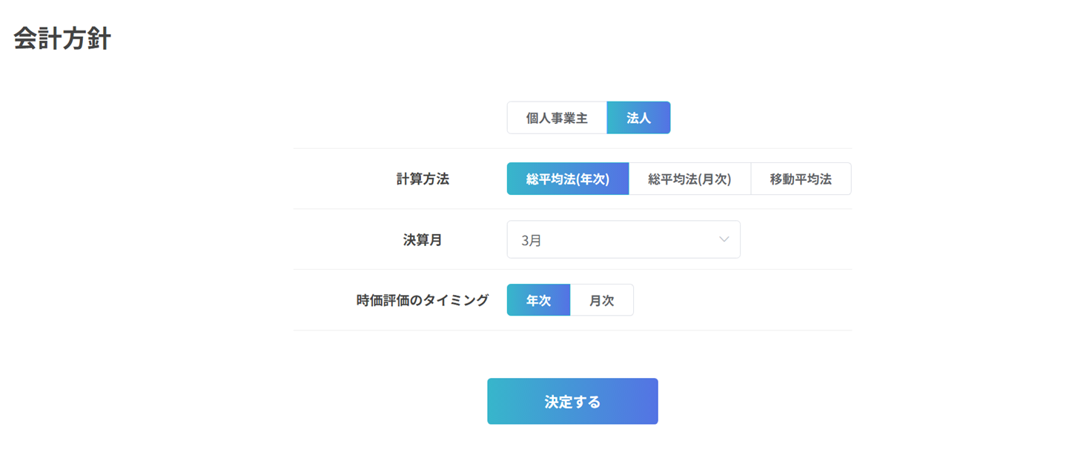Click the 決定する button
Screen dimensions: 1072x458
[572, 402]
